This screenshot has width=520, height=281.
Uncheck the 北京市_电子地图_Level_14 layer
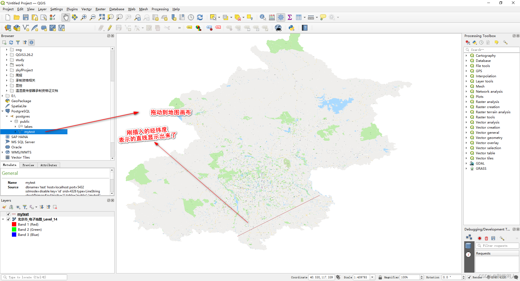coord(8,219)
